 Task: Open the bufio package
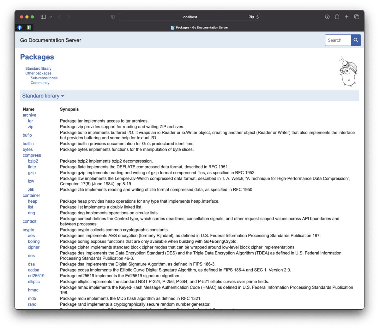(x=27, y=135)
